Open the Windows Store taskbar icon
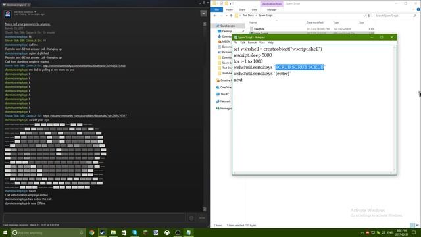The width and height of the screenshot is (421, 237). click(x=124, y=232)
